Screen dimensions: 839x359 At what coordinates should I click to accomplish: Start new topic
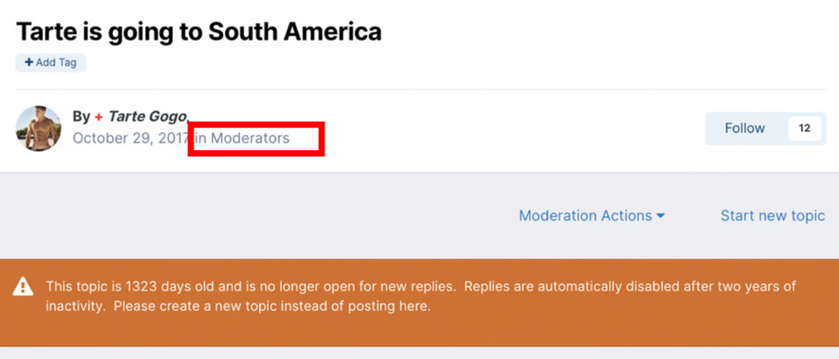coord(773,216)
